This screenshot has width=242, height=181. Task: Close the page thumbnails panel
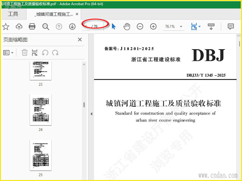pyautogui.click(x=80, y=40)
